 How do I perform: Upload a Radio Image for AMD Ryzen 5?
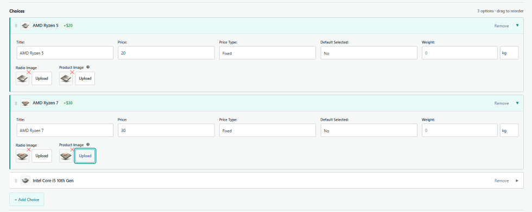tap(42, 78)
